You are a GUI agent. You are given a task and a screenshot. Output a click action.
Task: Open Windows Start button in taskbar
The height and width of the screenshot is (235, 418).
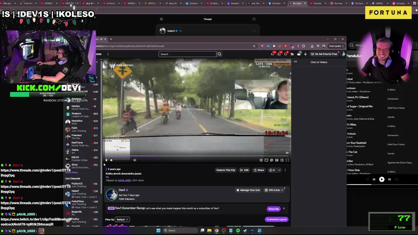click(x=158, y=230)
